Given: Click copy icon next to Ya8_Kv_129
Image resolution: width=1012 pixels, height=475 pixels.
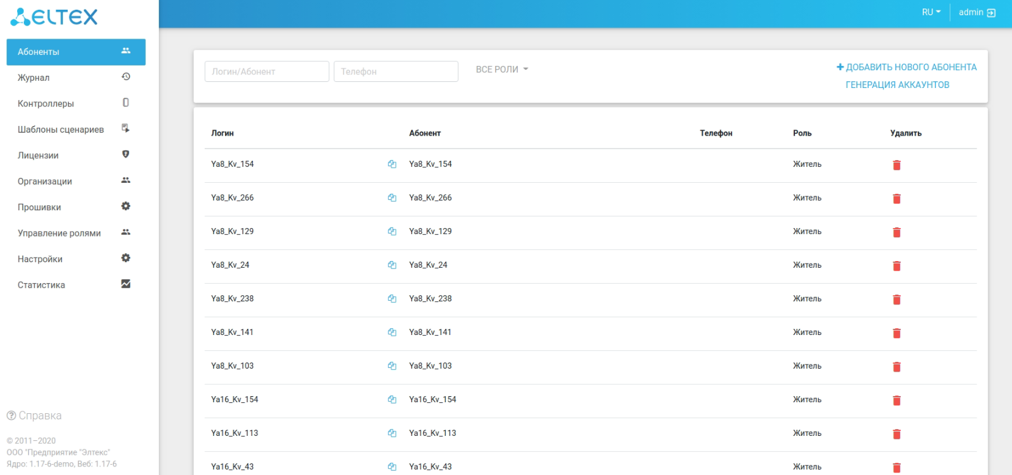Looking at the screenshot, I should coord(392,232).
